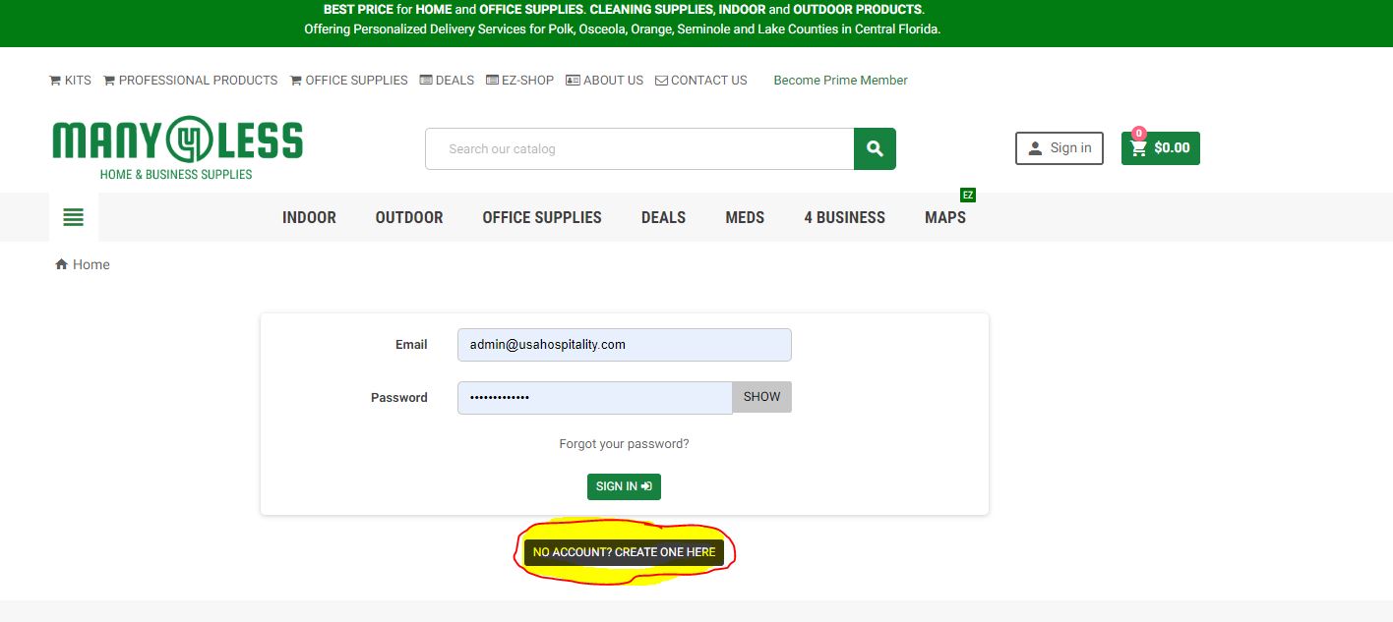Click the green magnifier search button

tap(875, 149)
